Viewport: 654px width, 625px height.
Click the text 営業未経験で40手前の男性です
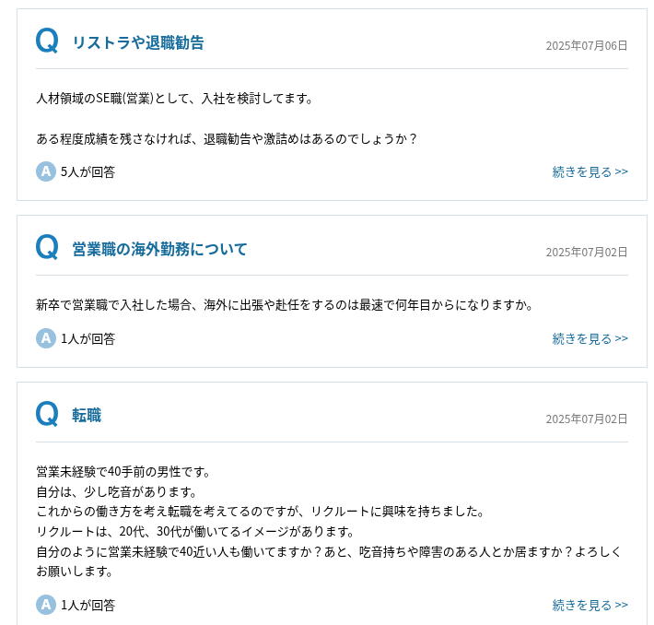click(123, 472)
